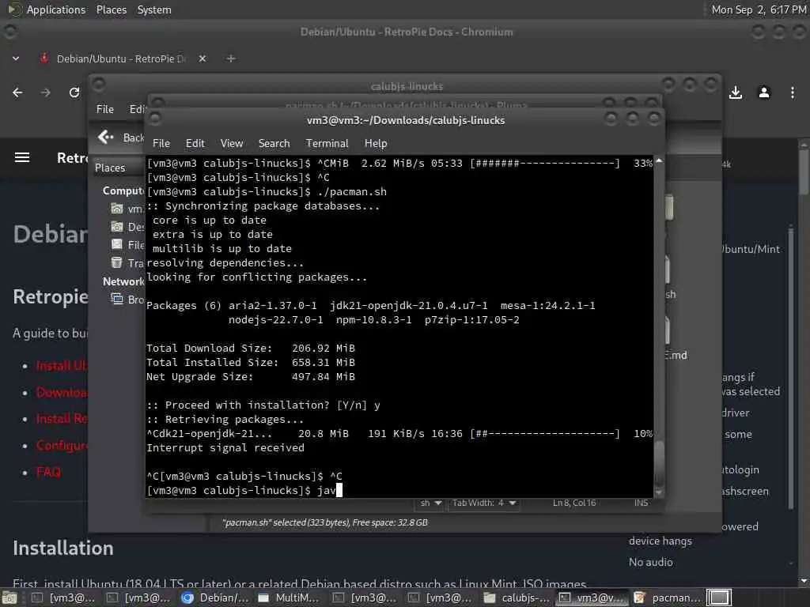
Task: Click the Computer heading in Places sidebar
Action: [123, 190]
